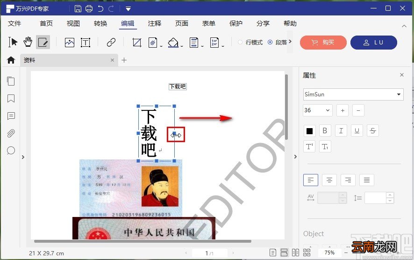Open a new tab with plus
This screenshot has width=414, height=260.
(124, 60)
